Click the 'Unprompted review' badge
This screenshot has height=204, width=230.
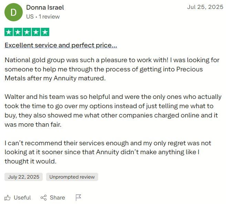pos(72,177)
